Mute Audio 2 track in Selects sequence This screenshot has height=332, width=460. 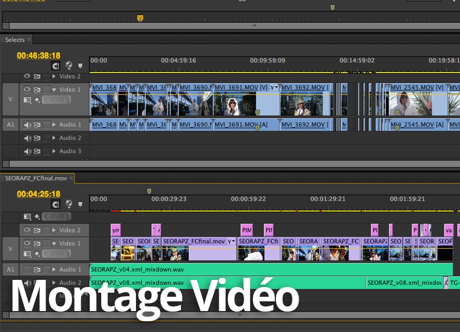tap(27, 138)
